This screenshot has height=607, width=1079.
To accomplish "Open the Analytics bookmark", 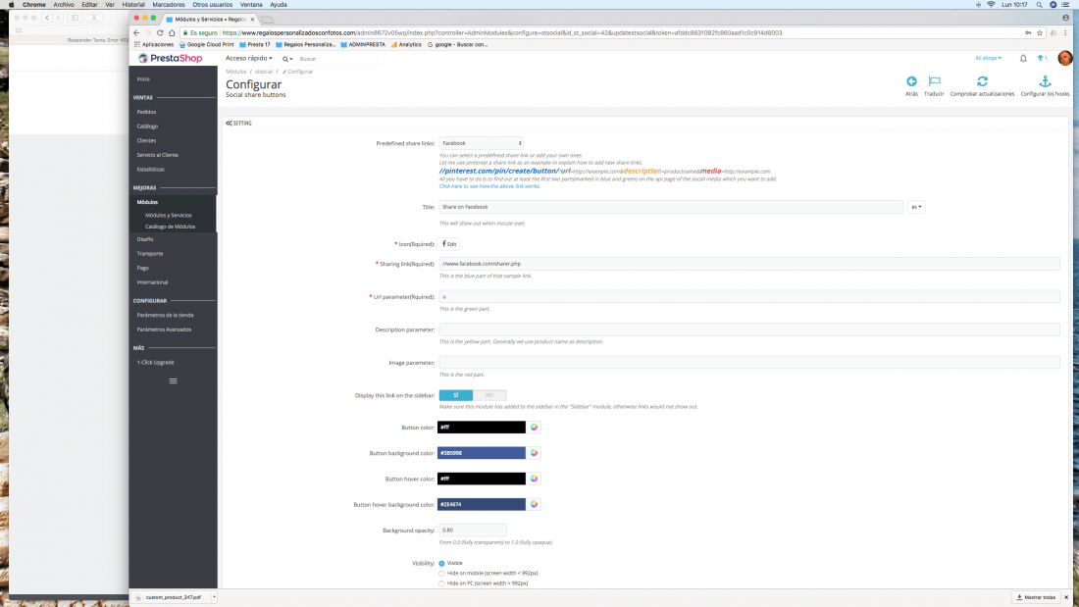I will click(x=406, y=45).
